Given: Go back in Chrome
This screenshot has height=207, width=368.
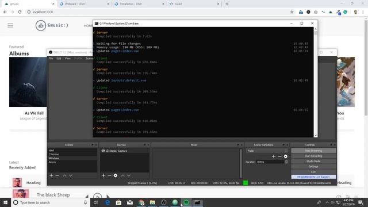Looking at the screenshot, I should [5, 12].
